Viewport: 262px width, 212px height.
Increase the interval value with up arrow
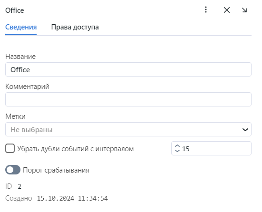177,146
